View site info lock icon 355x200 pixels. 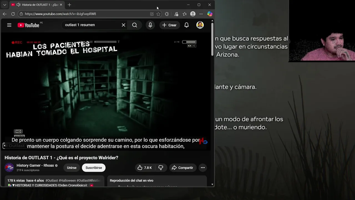point(21,14)
